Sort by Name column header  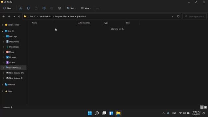(x=34, y=23)
